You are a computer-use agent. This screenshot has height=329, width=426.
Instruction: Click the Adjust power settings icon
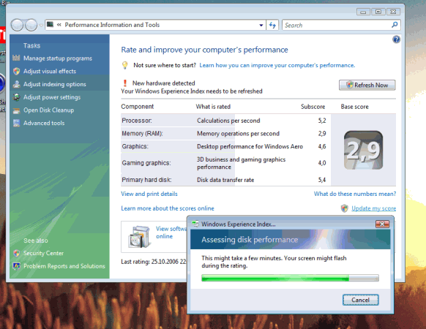click(16, 97)
